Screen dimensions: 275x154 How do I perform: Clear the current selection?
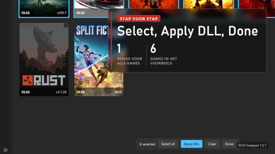[212, 144]
